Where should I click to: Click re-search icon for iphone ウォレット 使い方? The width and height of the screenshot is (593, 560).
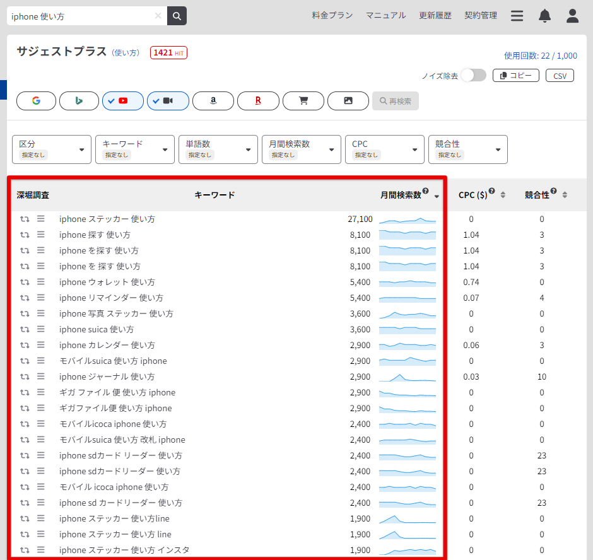(25, 283)
